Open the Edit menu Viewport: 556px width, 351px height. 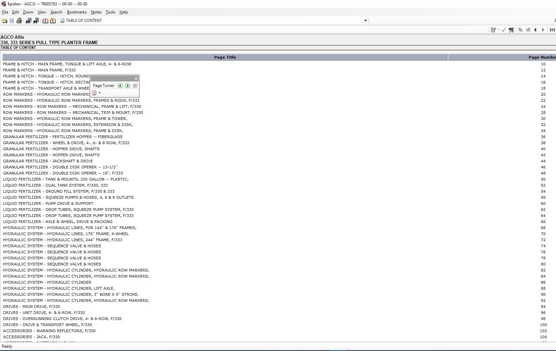[x=15, y=12]
